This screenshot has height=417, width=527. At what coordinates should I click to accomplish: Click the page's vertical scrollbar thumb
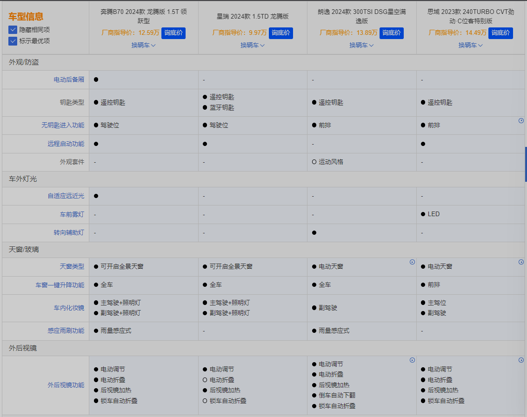(x=526, y=164)
